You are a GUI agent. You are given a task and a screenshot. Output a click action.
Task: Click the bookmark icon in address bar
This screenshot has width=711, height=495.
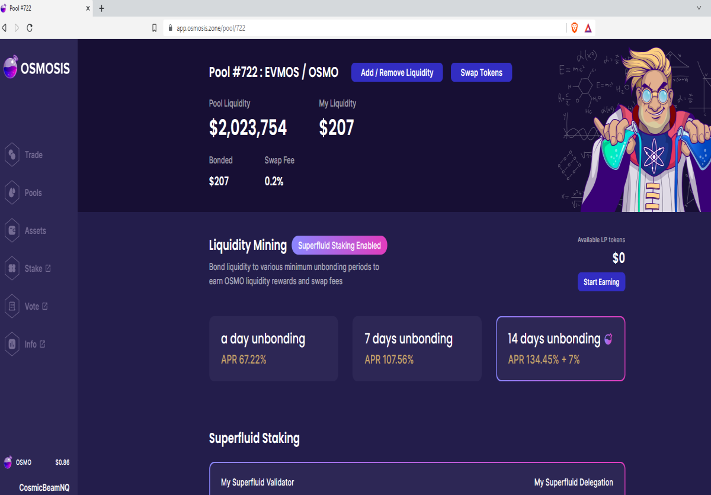tap(155, 28)
